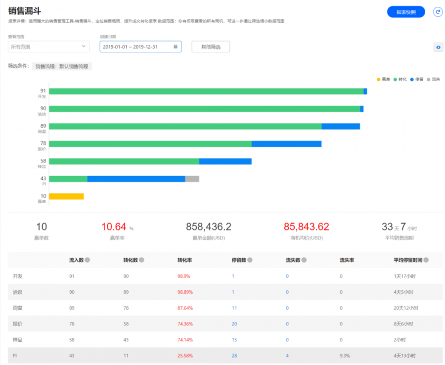Click the 9.3% 流失率 cell
This screenshot has width=445, height=365.
[x=345, y=356]
